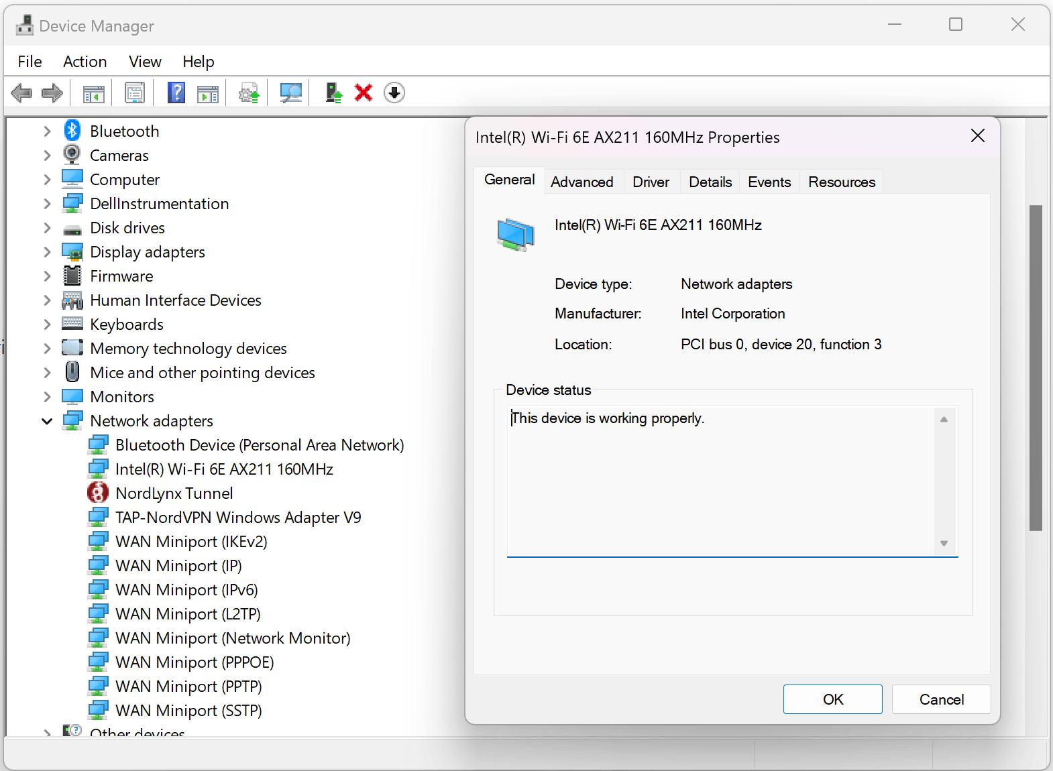The image size is (1053, 771).
Task: Click the Forward arrow toolbar icon
Action: [52, 93]
